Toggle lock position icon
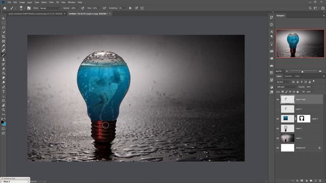The image size is (326, 183). (x=290, y=91)
